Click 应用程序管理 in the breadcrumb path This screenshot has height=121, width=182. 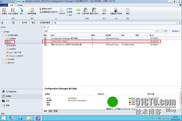pos(45,23)
